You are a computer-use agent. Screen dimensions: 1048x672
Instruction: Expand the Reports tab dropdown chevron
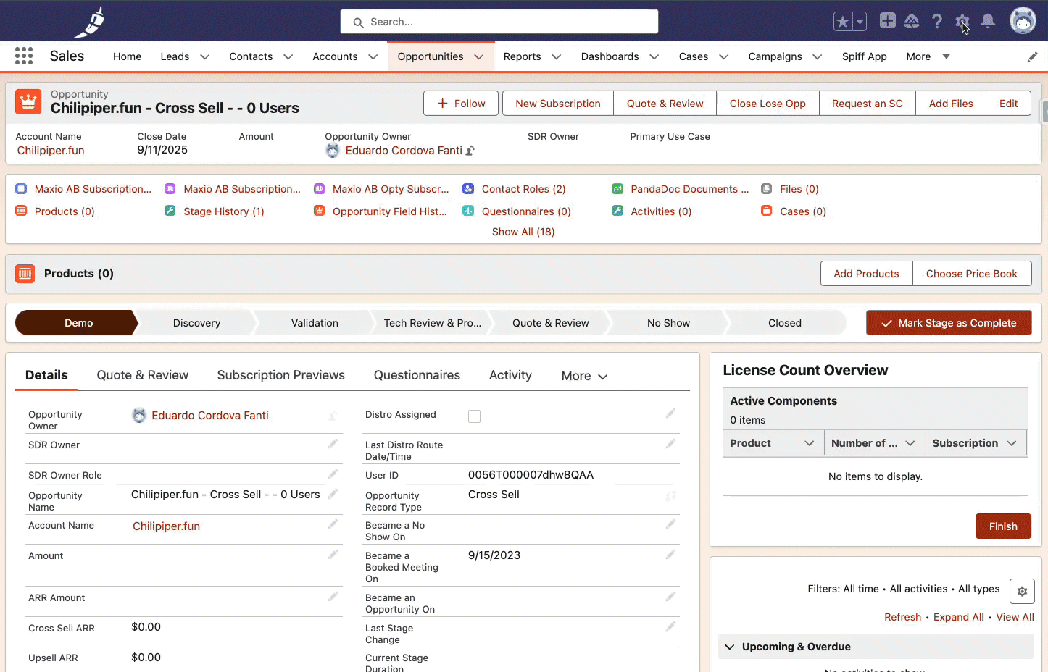[x=557, y=56]
